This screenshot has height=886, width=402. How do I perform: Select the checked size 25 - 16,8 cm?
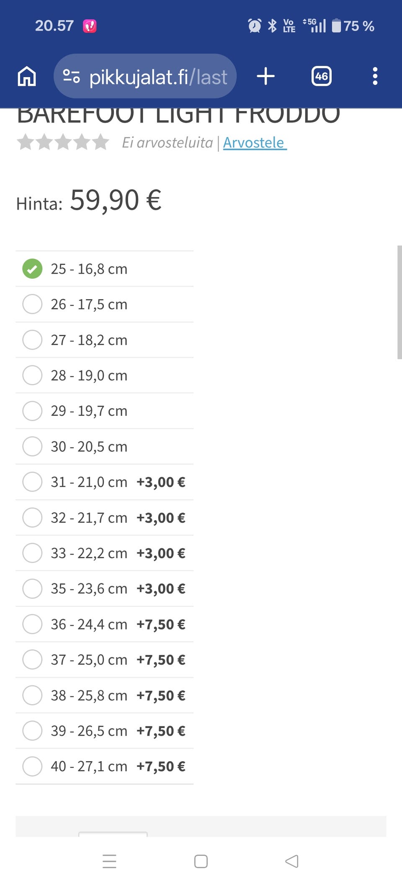pyautogui.click(x=32, y=269)
